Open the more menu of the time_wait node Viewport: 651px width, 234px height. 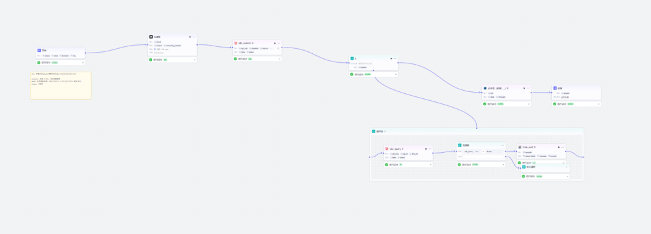pyautogui.click(x=563, y=147)
